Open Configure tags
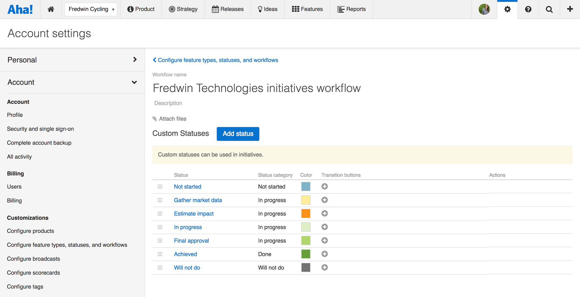The image size is (580, 297). point(25,287)
